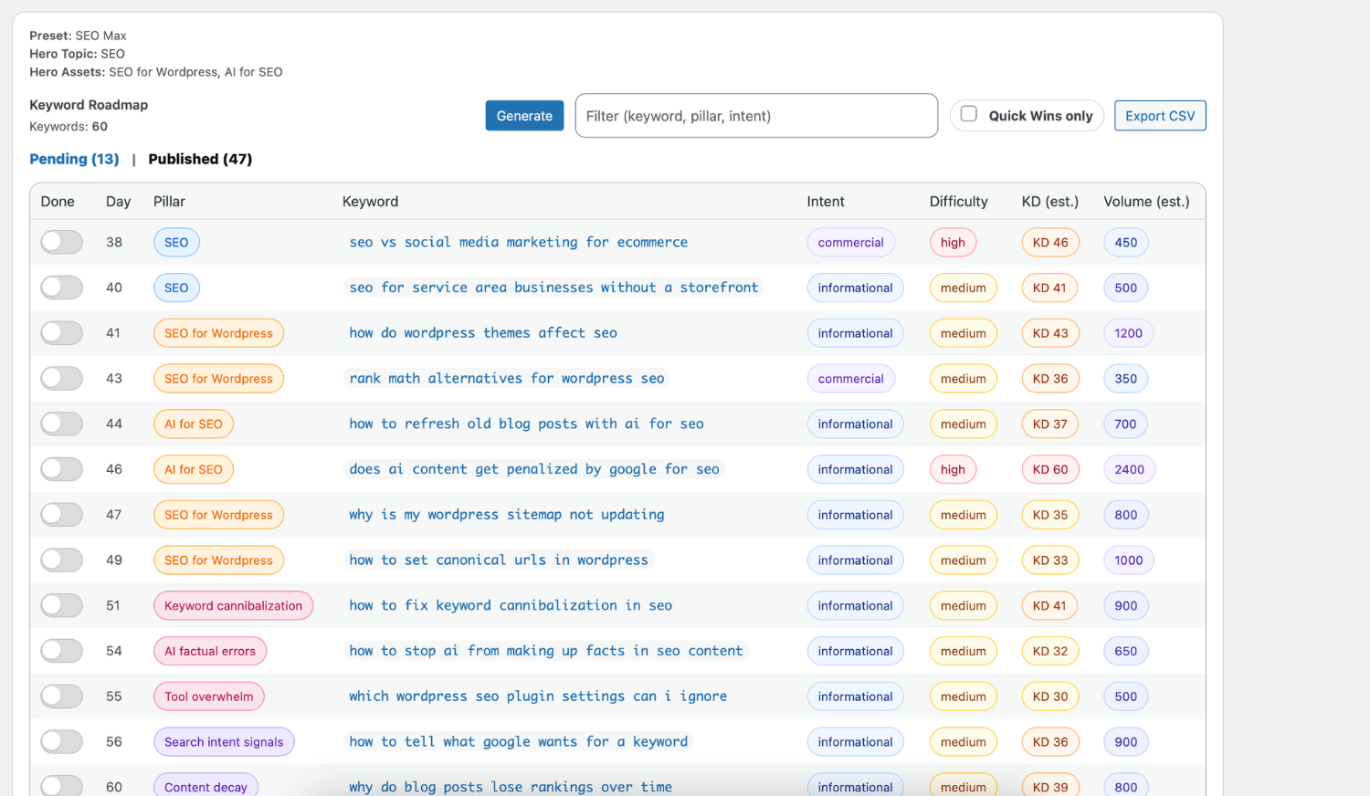Image resolution: width=1370 pixels, height=796 pixels.
Task: Mark 'rank math alternatives for wordpress seo' done
Action: click(x=61, y=378)
